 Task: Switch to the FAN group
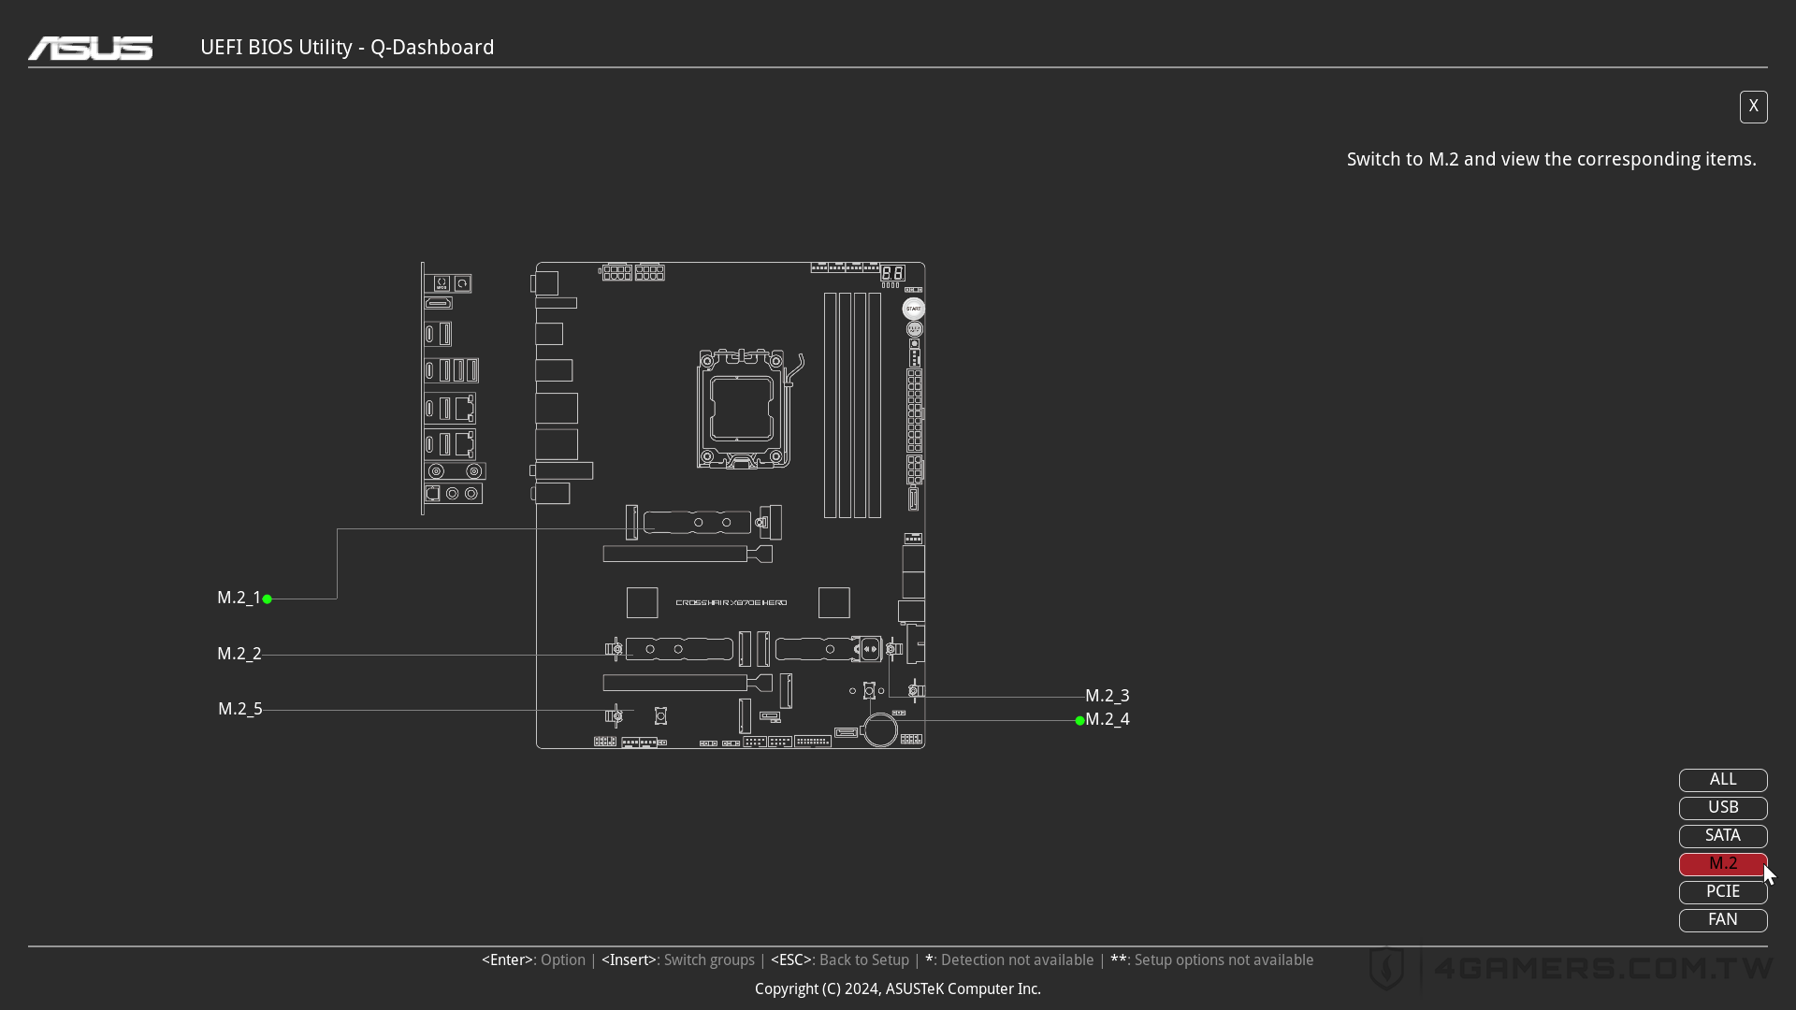coord(1723,920)
